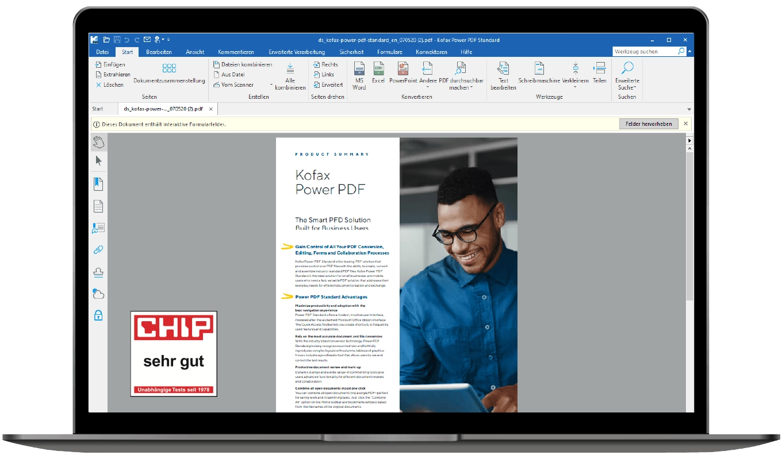Open the Konnektoren ribbon tab

(x=431, y=52)
